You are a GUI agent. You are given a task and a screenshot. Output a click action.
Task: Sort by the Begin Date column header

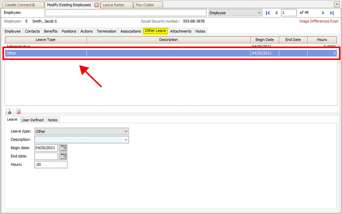[265, 40]
